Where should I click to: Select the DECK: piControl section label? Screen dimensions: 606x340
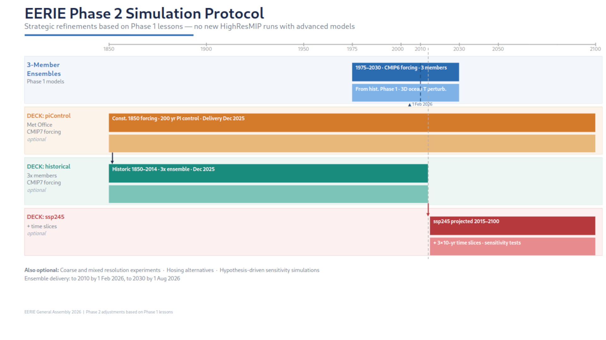pos(49,116)
